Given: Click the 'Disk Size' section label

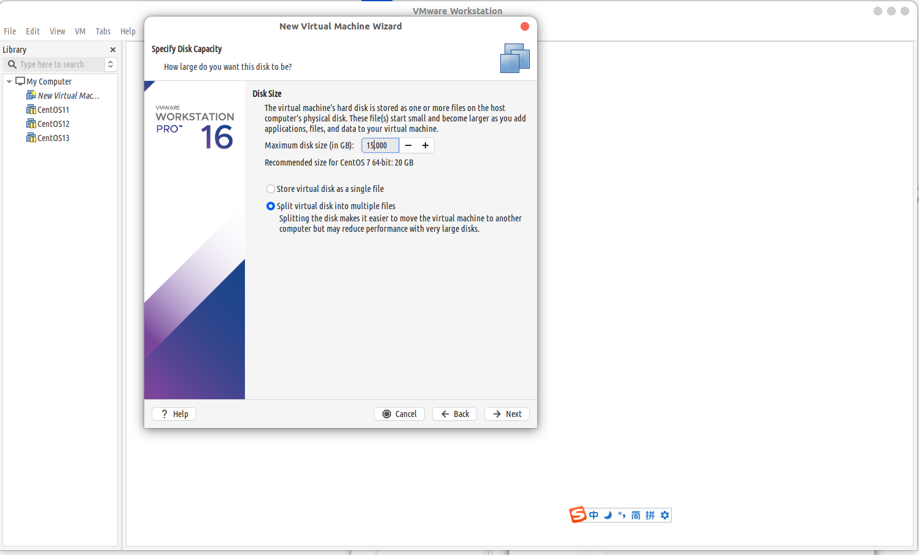Looking at the screenshot, I should click(267, 94).
